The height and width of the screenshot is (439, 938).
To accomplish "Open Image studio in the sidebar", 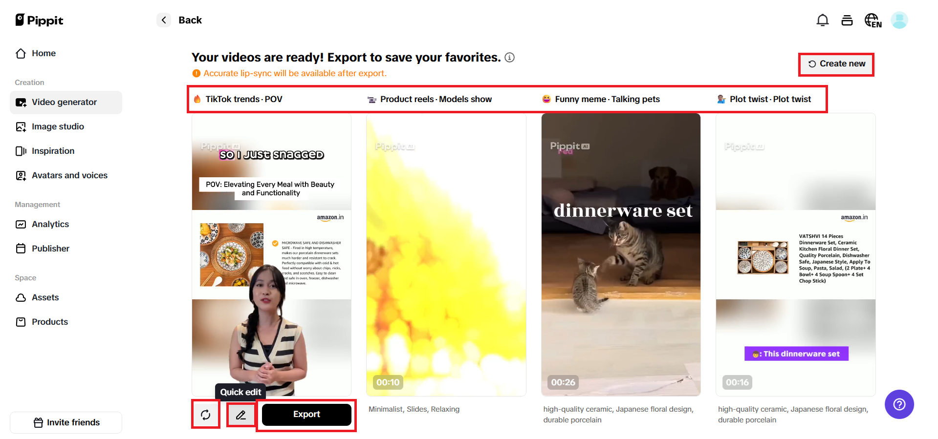I will pyautogui.click(x=58, y=126).
